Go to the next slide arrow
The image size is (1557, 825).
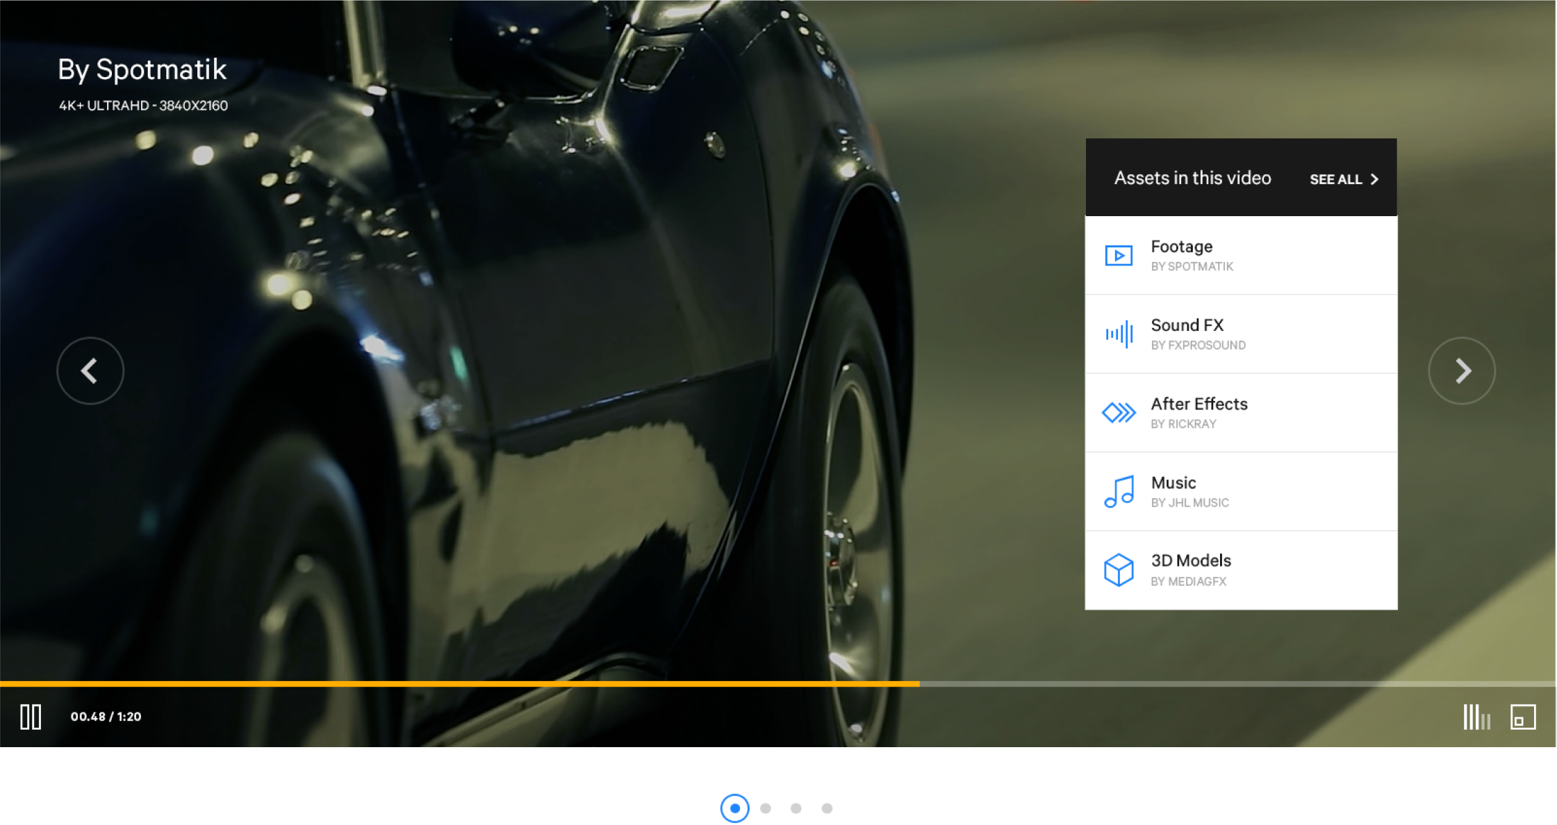1462,370
